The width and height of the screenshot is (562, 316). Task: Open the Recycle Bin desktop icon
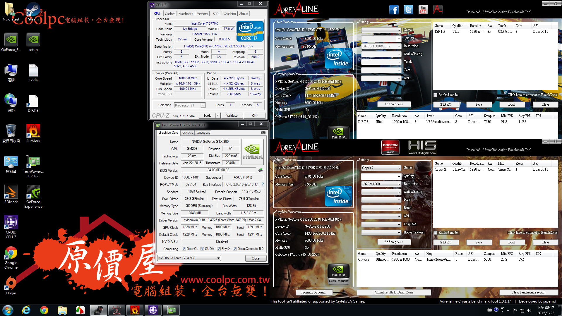11,133
